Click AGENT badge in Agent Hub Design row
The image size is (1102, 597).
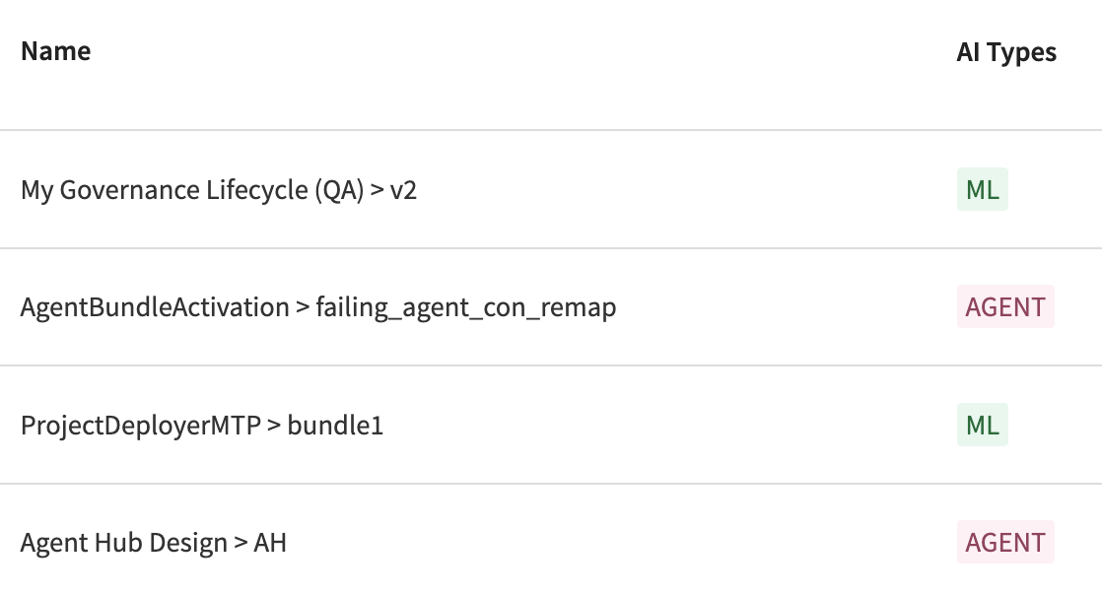point(1005,543)
